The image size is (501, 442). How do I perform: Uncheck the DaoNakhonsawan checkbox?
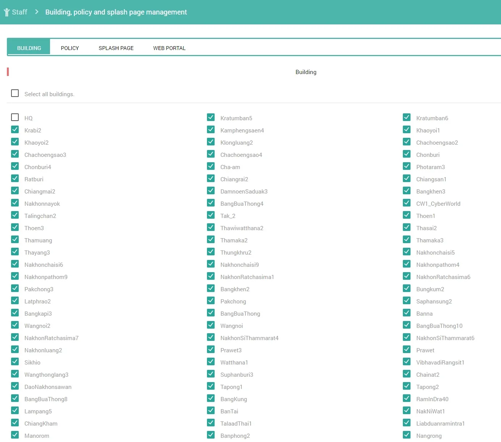pyautogui.click(x=15, y=386)
